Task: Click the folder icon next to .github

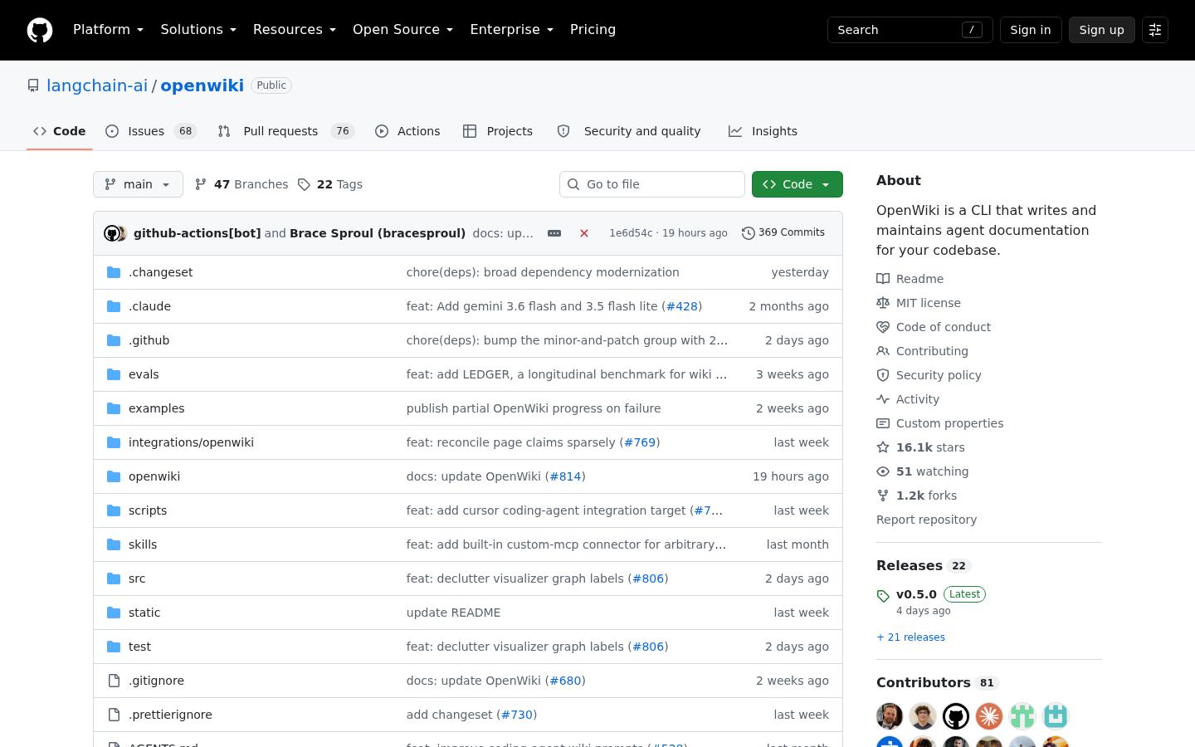Action: (x=114, y=340)
